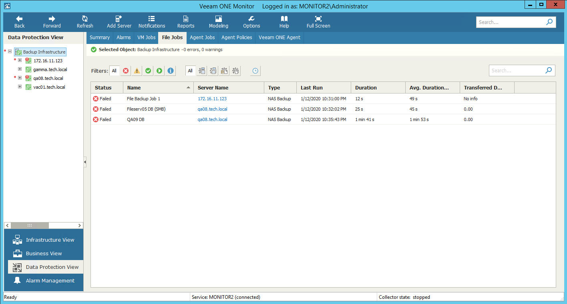Toggle the All job types filter

(190, 71)
